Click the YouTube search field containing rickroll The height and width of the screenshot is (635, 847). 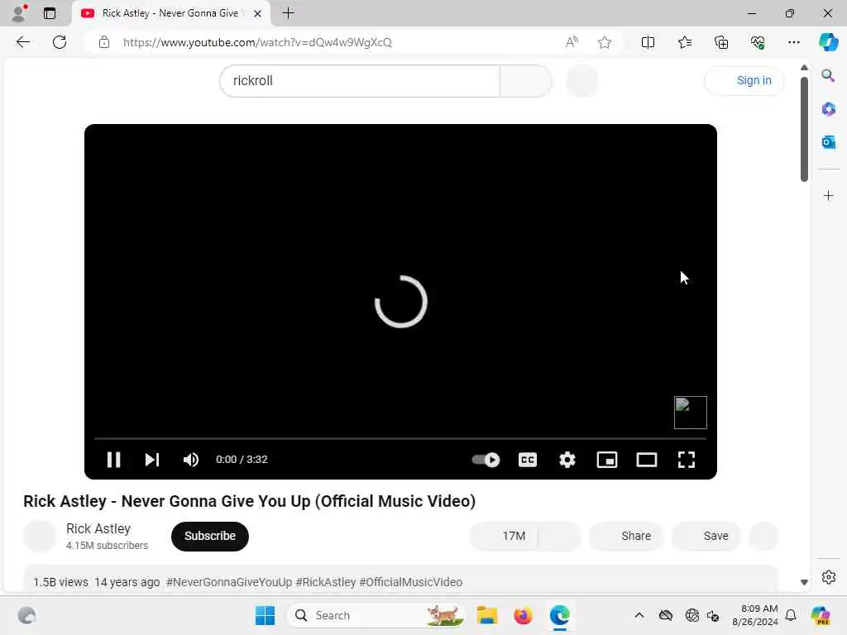click(x=360, y=81)
